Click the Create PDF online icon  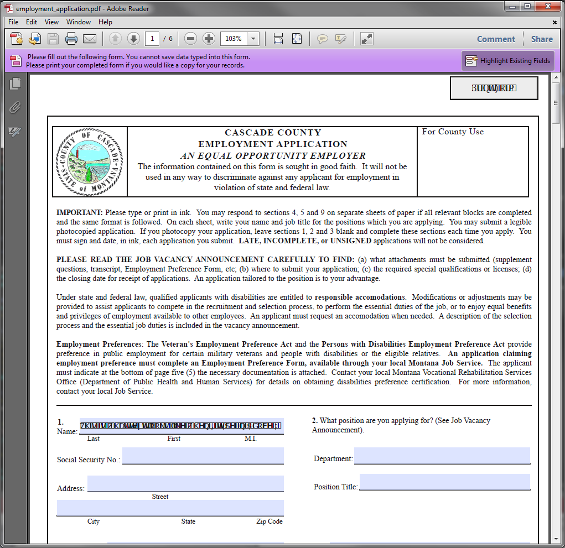pos(17,39)
